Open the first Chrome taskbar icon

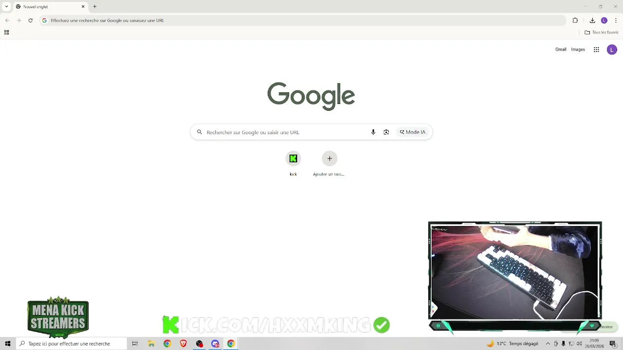167,344
